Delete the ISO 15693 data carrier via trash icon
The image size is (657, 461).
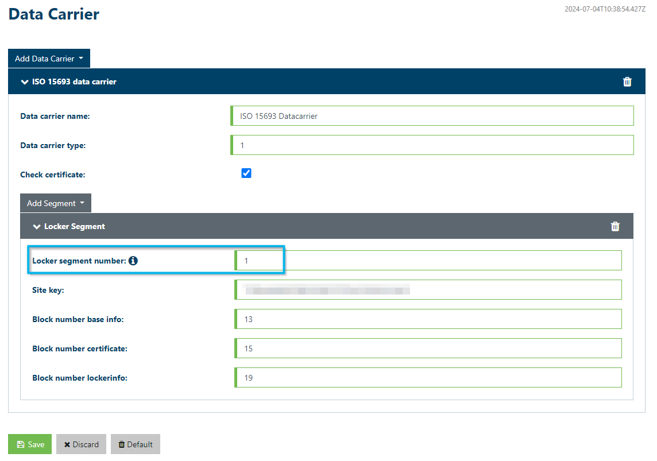pos(627,82)
